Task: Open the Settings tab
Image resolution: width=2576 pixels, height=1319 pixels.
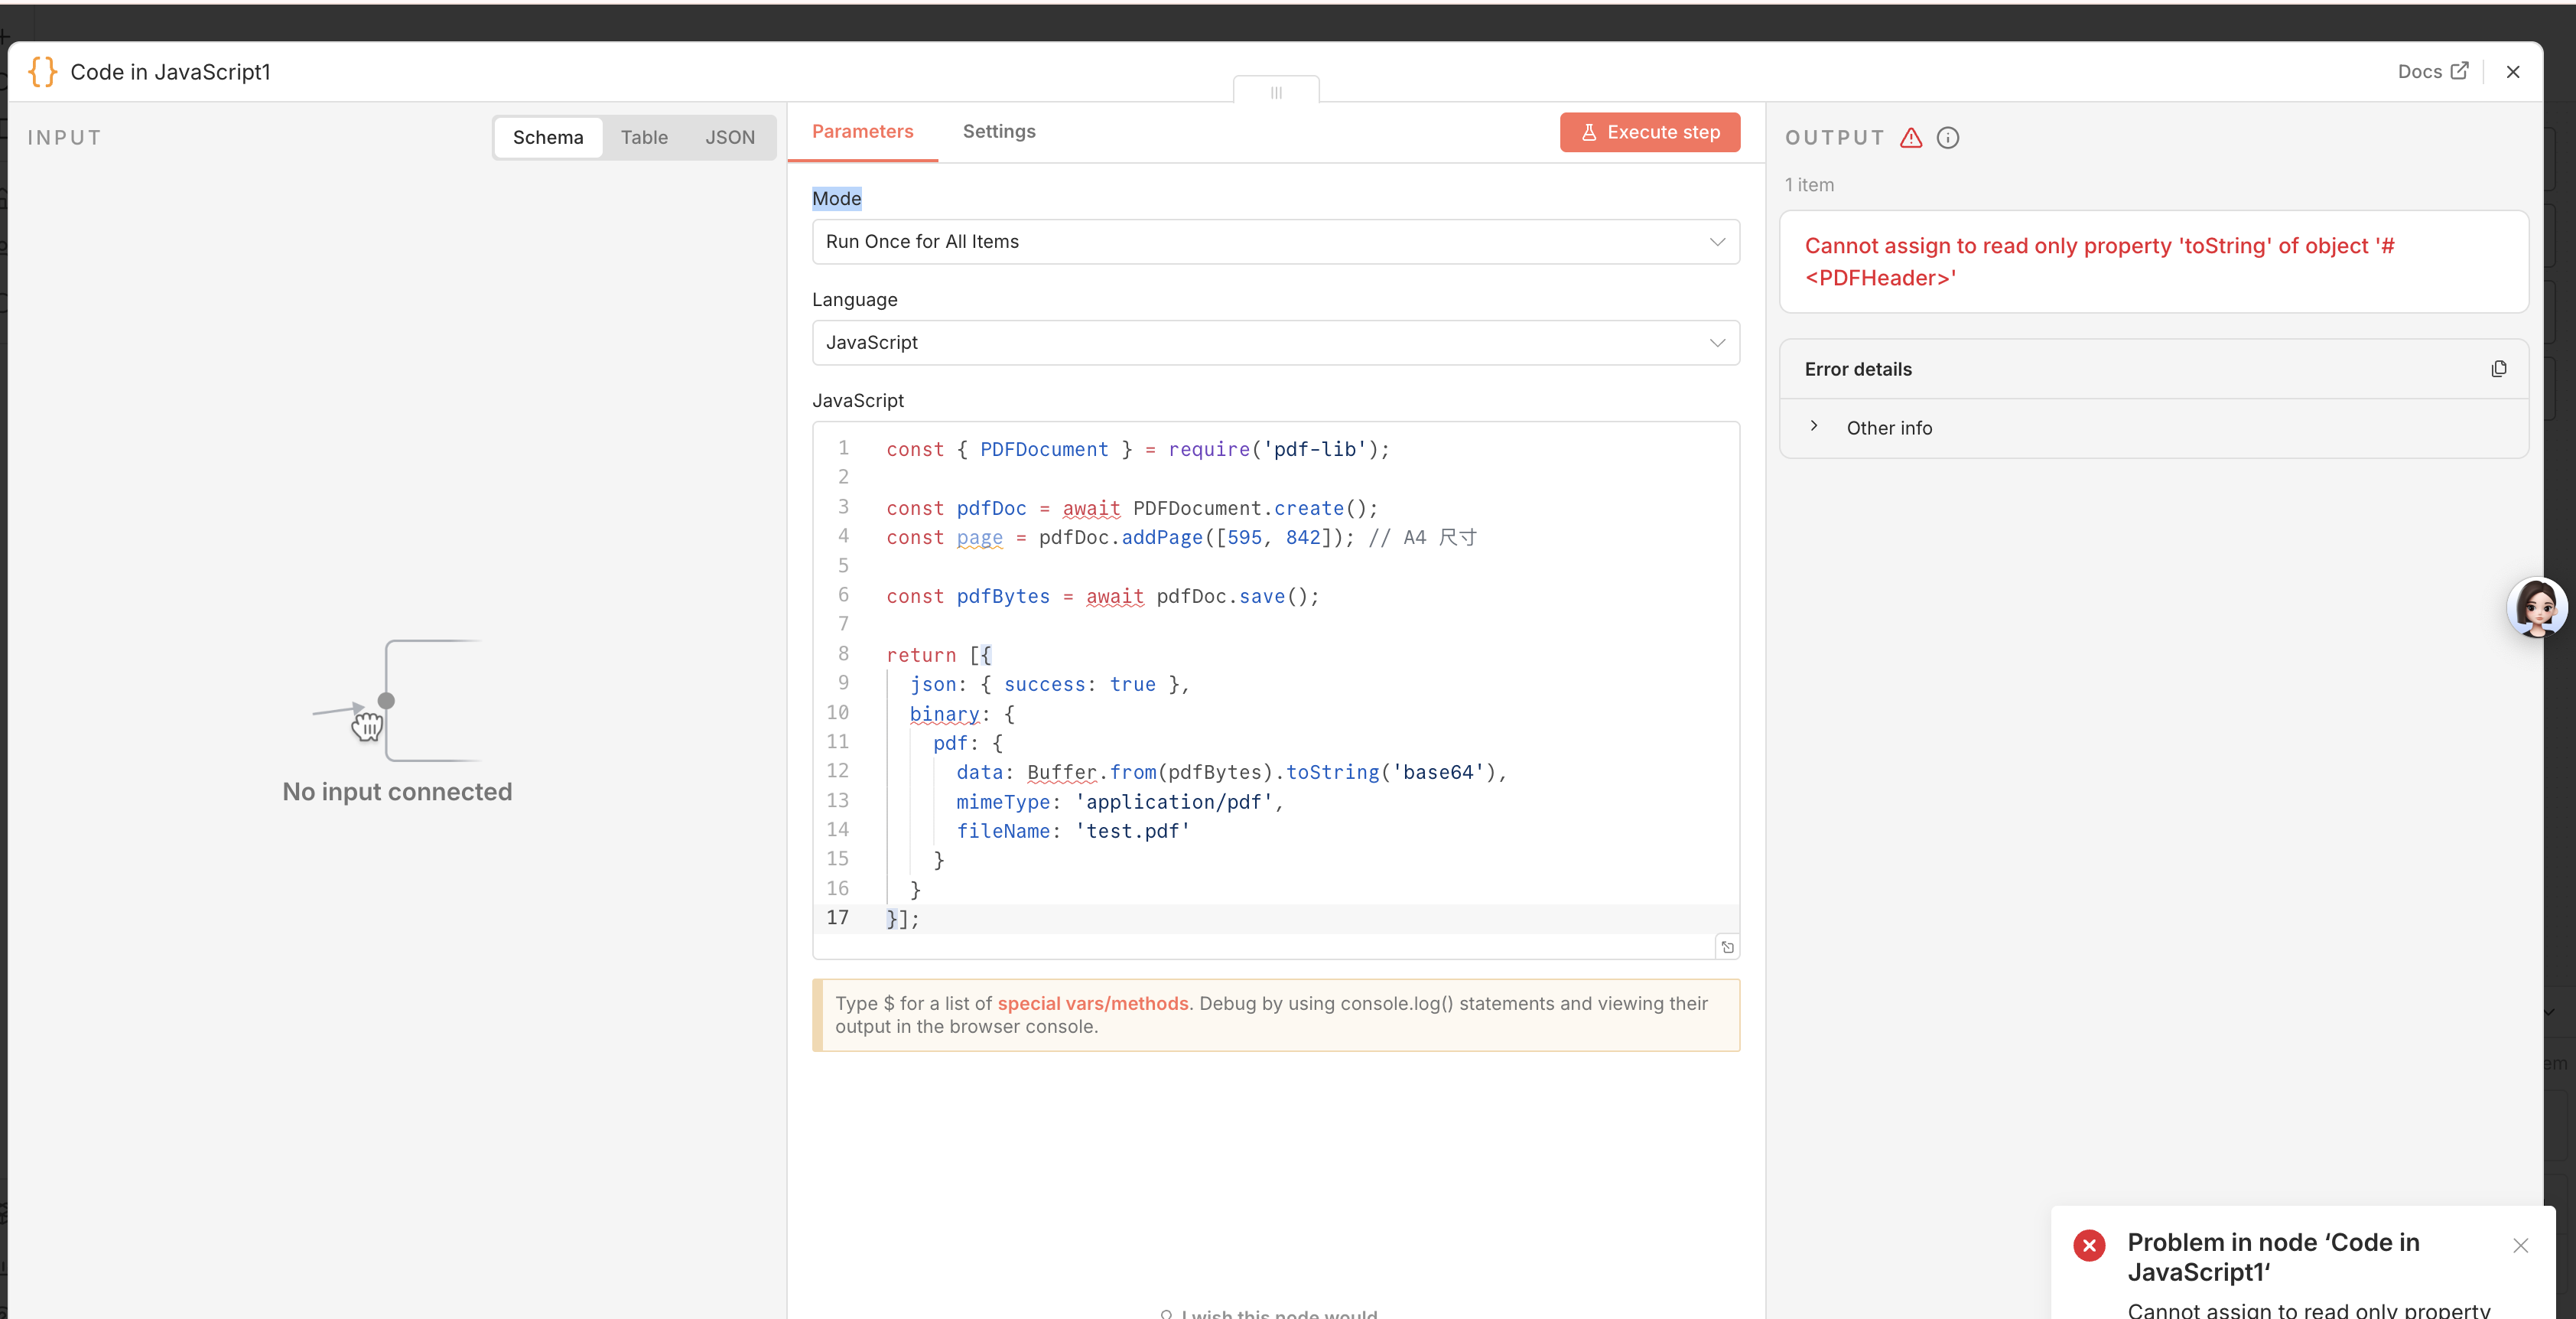Action: pos(998,132)
